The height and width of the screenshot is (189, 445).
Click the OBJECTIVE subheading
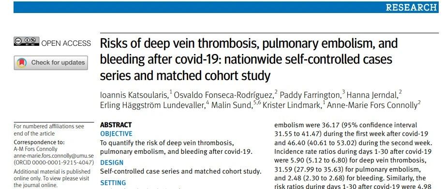pos(116,134)
